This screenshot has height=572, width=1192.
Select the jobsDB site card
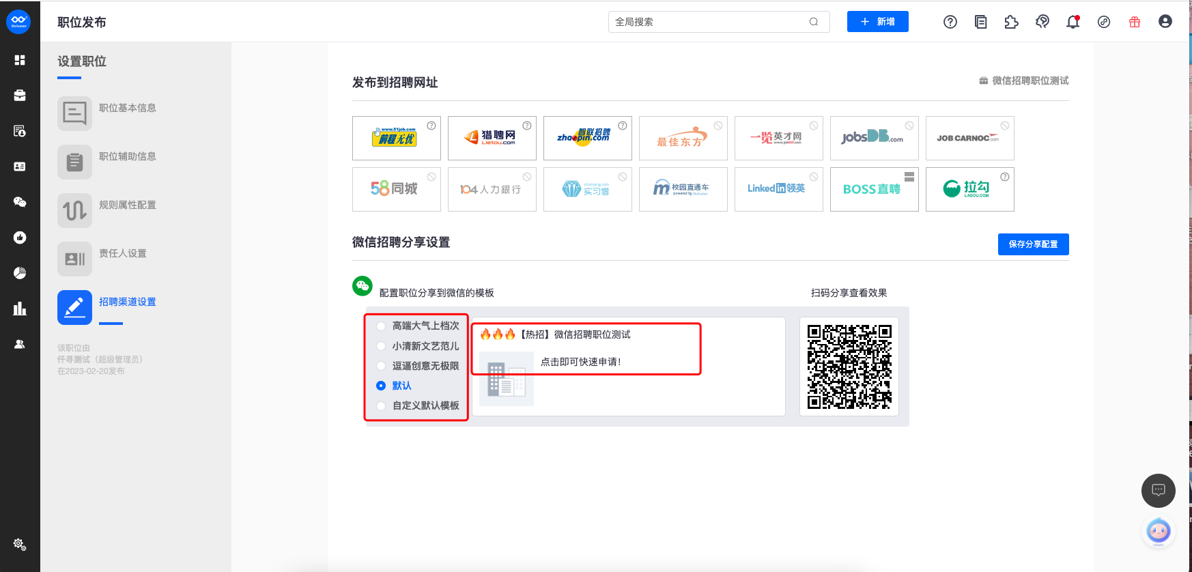coord(875,138)
